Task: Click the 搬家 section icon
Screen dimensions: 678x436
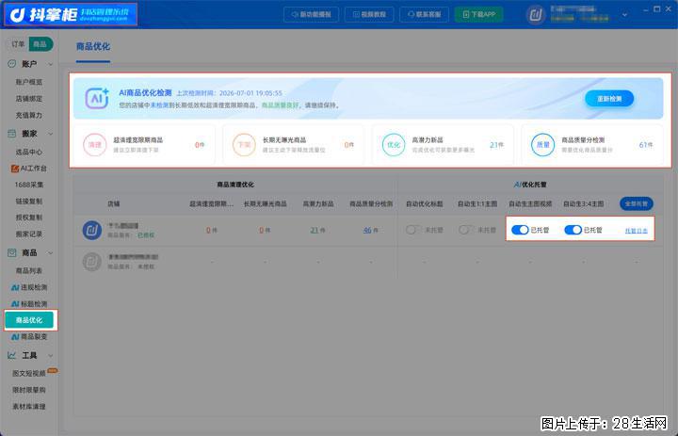Action: pos(12,134)
